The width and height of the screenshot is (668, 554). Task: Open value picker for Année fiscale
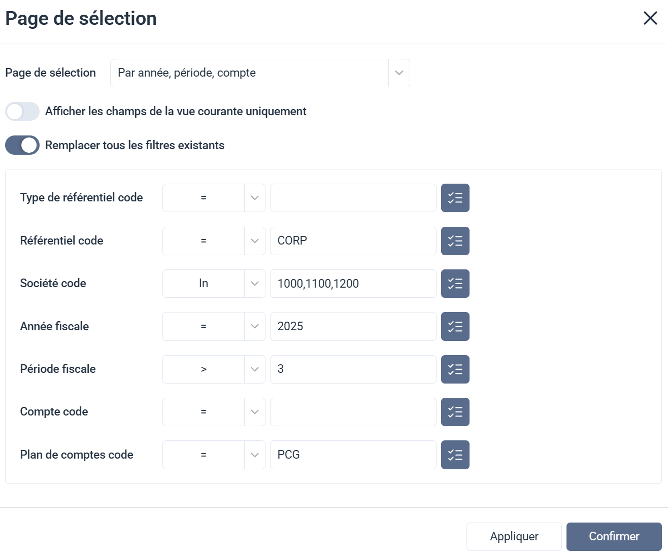coord(455,326)
